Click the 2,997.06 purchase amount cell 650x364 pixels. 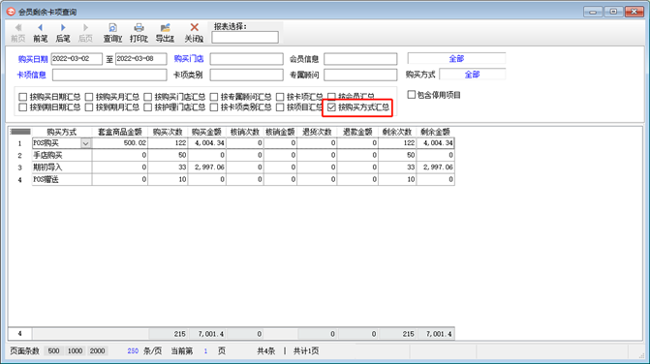pos(206,167)
